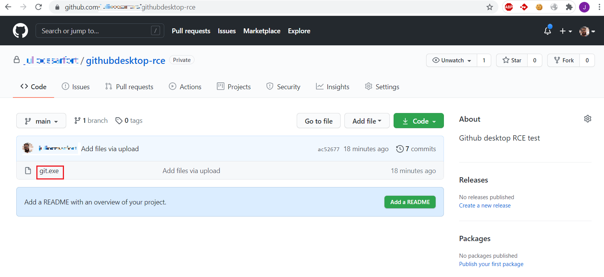Focus the Search or jump to field
The image size is (604, 277).
(x=100, y=31)
